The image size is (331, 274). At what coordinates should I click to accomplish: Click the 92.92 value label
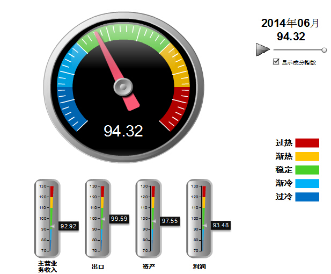click(69, 226)
